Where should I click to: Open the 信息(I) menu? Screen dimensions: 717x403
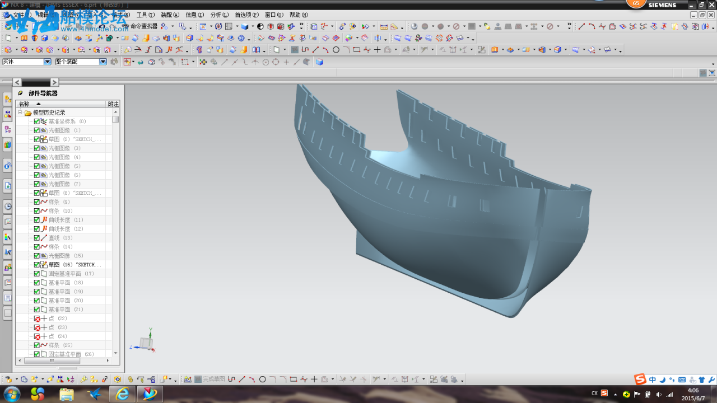(194, 15)
